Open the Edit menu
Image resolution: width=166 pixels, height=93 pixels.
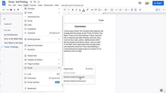pos(15,5)
